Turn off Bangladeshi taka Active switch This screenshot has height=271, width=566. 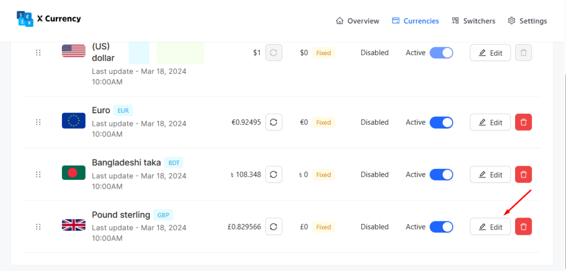pyautogui.click(x=441, y=174)
